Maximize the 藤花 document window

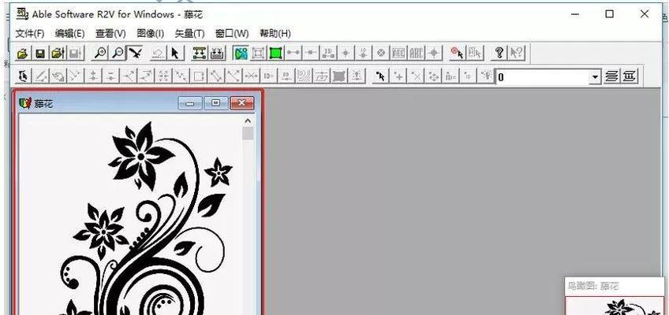(216, 103)
